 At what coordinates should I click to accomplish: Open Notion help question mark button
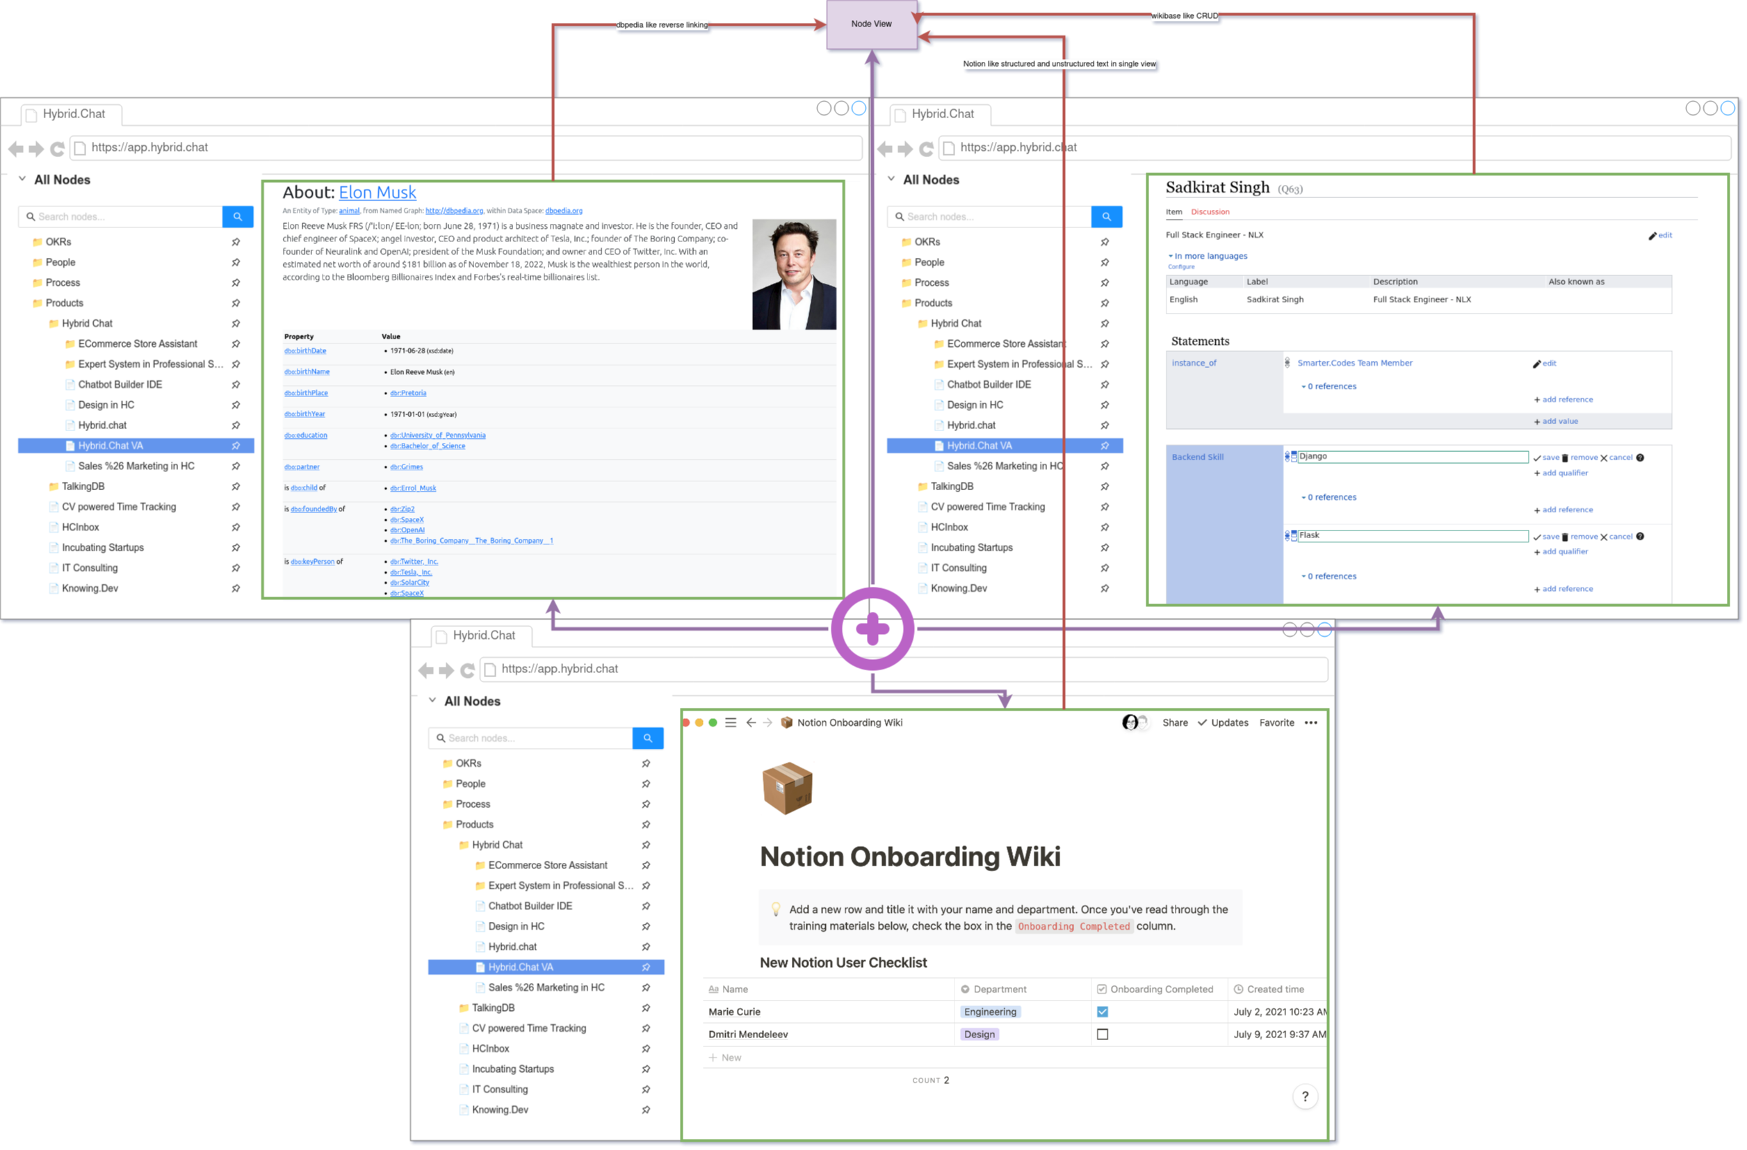(1305, 1097)
